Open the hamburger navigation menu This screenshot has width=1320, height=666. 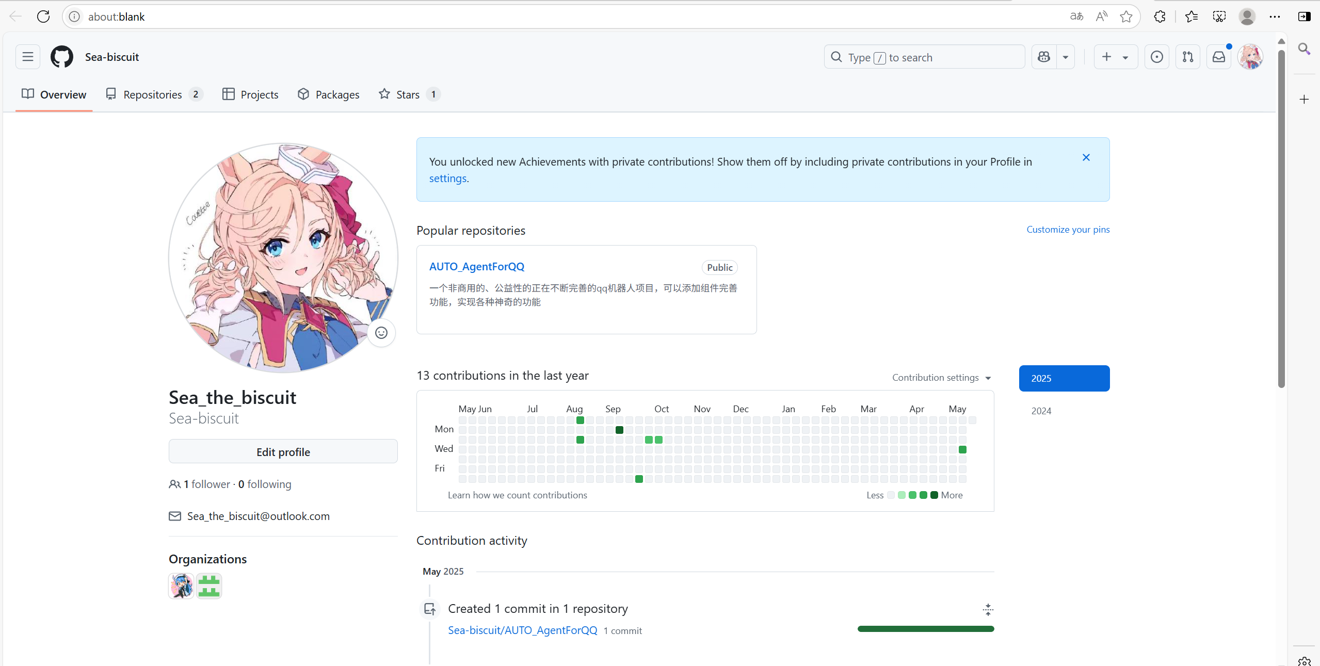tap(28, 57)
